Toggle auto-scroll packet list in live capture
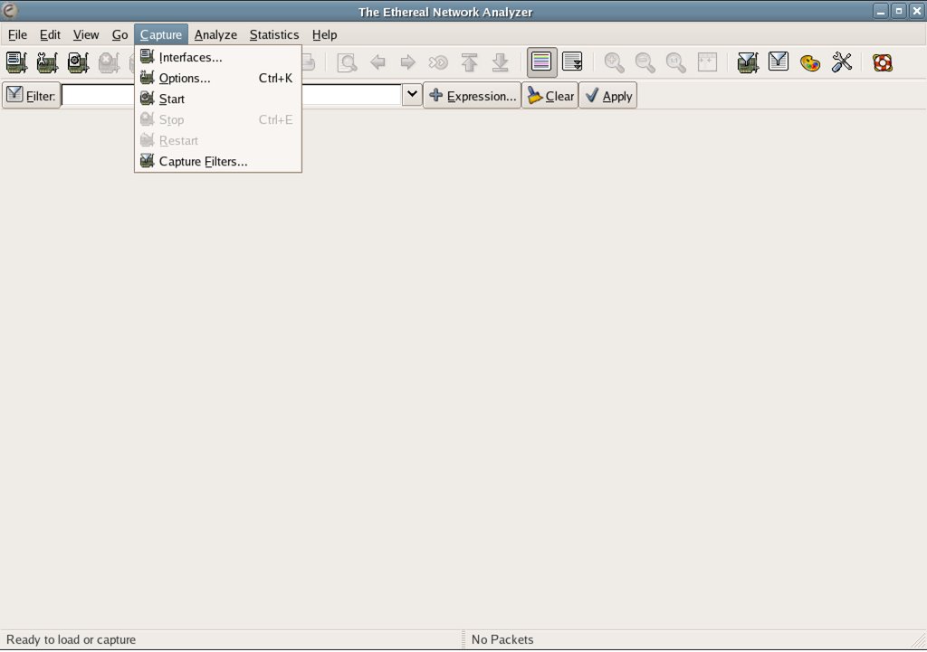 pos(572,62)
